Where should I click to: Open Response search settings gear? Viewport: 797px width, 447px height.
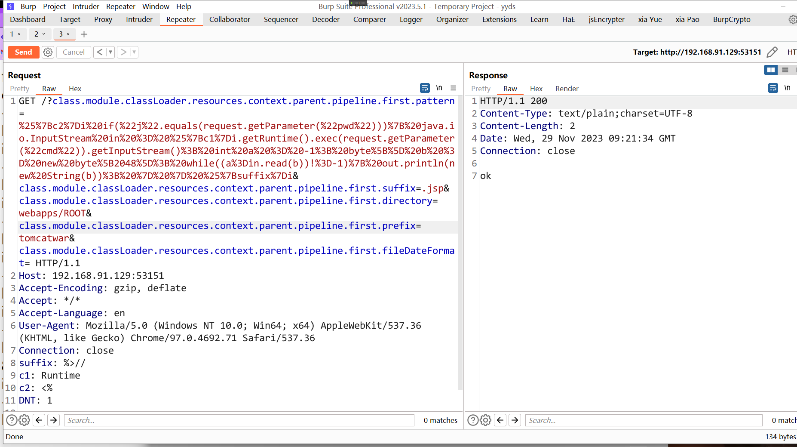(x=486, y=420)
